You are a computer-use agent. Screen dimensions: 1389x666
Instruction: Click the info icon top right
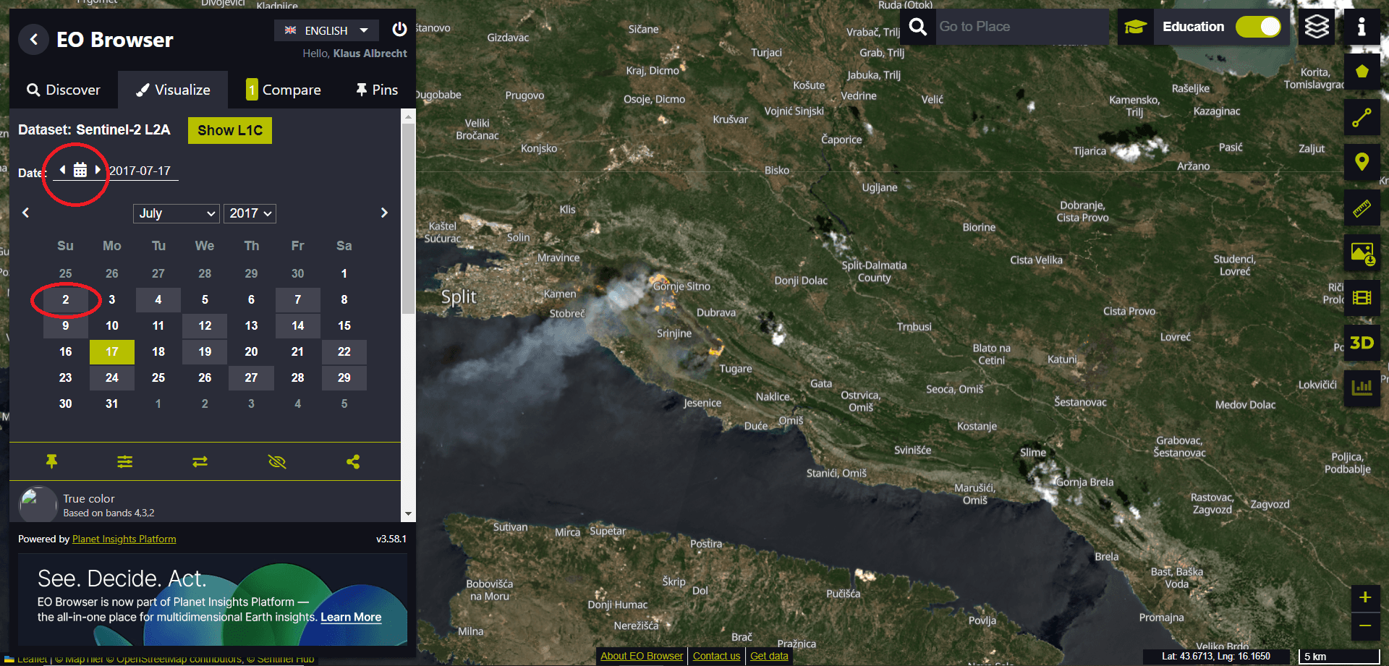point(1361,27)
